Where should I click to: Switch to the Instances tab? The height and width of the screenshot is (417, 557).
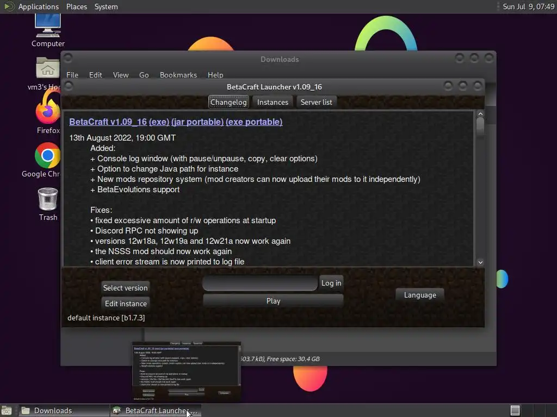273,102
